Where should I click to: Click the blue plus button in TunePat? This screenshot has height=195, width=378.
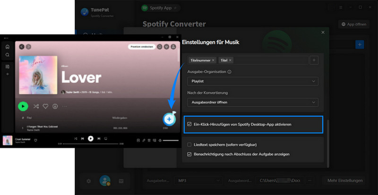pyautogui.click(x=360, y=44)
